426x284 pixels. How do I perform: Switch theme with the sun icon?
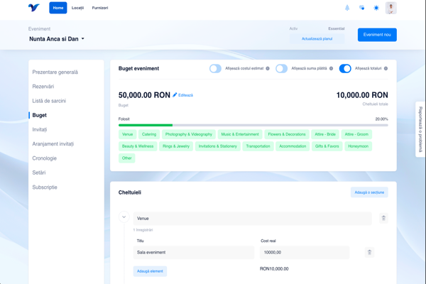(376, 8)
